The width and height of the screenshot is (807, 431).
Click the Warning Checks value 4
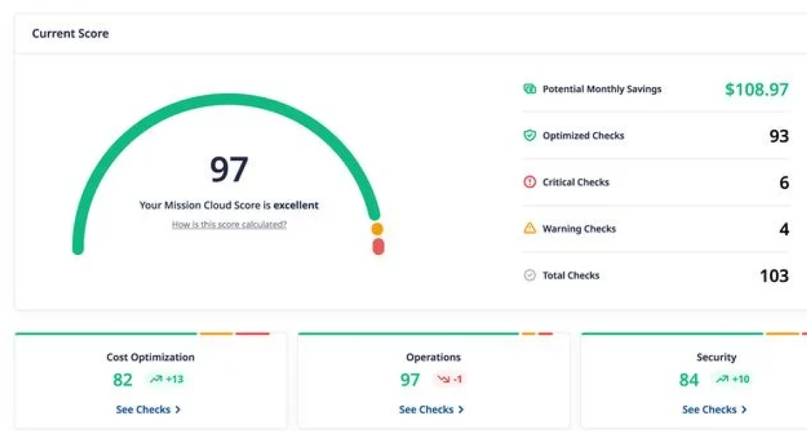784,229
